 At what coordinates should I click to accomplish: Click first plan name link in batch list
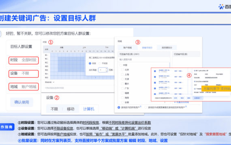pos(165,70)
